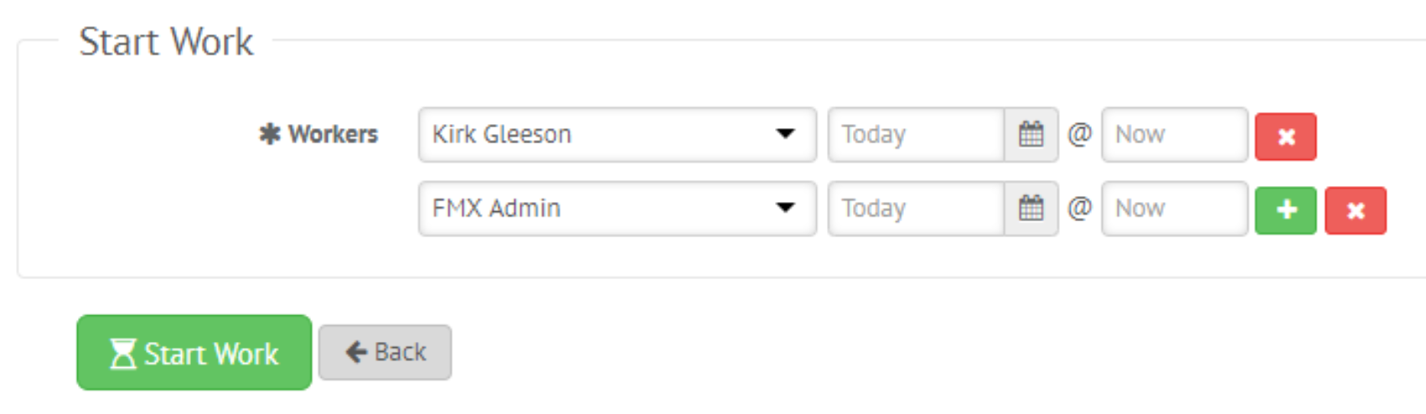
Task: Expand dropdown arrow next to FMX Admin
Action: [785, 207]
